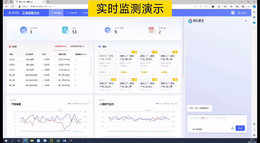This screenshot has width=260, height=143.
Task: Toggle the cyan 残差 legend in 气包温度 chart
Action: coord(86,104)
